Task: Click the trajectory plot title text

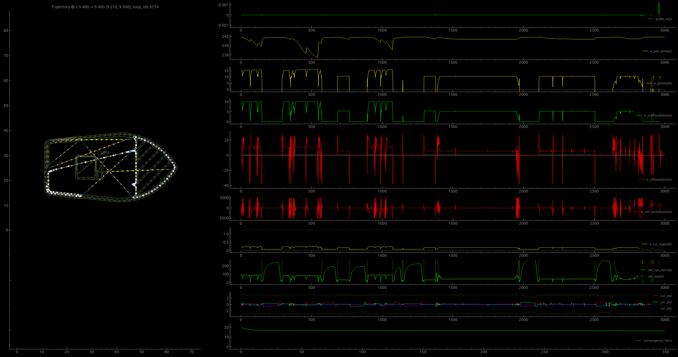Action: 105,7
